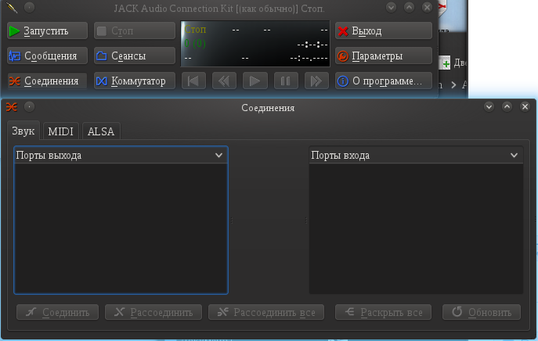Click the JACK status display panel

click(x=255, y=44)
